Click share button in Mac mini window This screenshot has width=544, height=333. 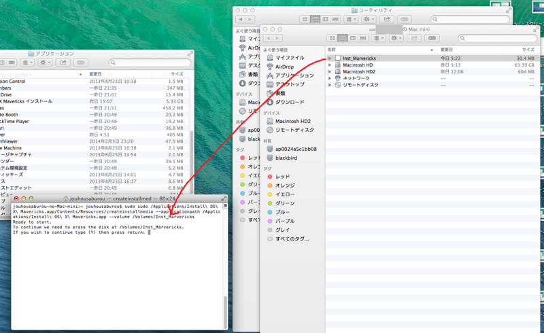click(414, 38)
